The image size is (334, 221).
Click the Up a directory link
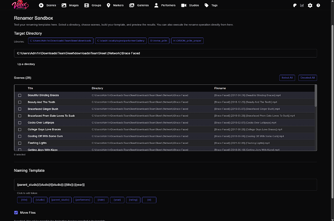[x=26, y=64]
